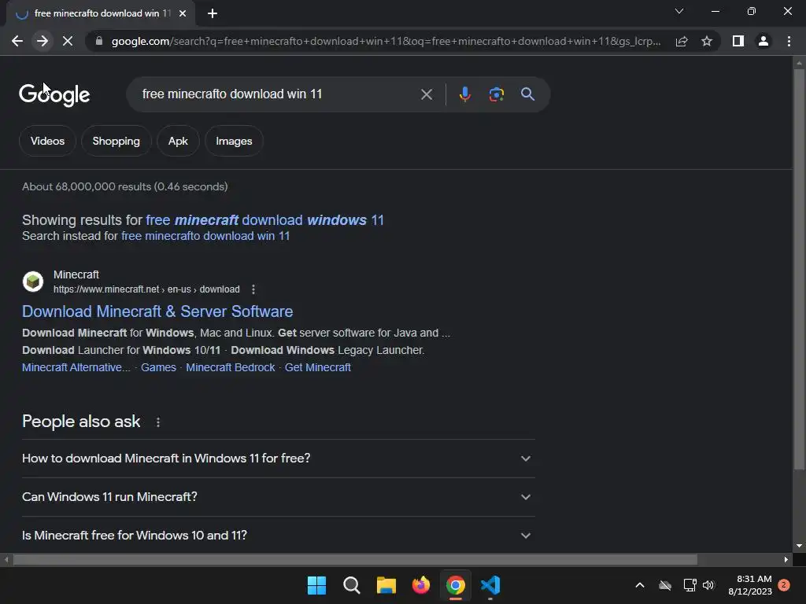This screenshot has height=604, width=806.
Task: Open Get Minecraft sitelink
Action: [318, 367]
